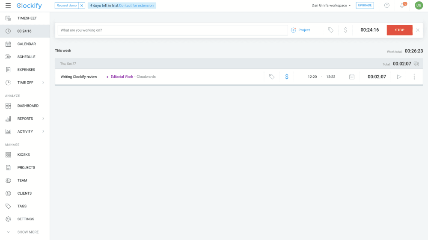
Task: Dismiss the Request demo banner
Action: click(x=82, y=6)
